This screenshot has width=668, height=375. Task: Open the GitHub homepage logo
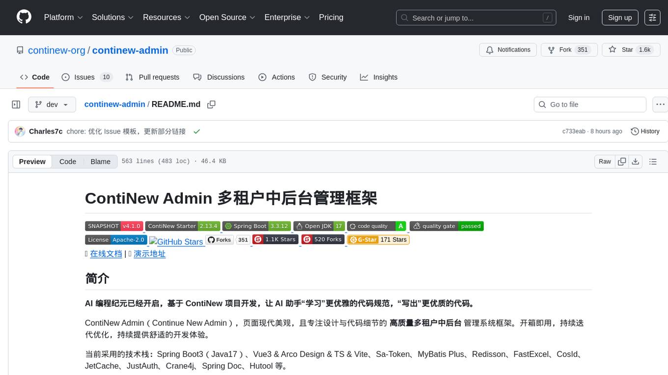point(24,17)
